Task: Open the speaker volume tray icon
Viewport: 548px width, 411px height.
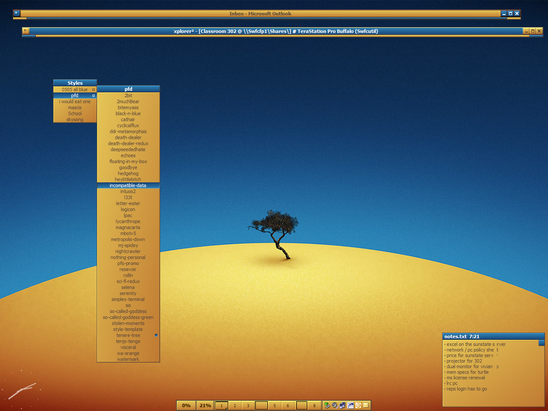Action: (x=335, y=405)
